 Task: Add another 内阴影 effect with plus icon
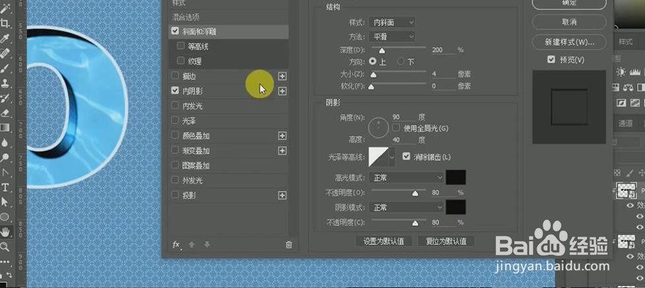tap(282, 91)
